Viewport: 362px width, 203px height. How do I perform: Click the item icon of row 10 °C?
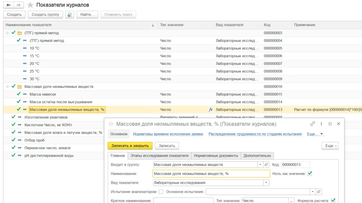point(25,48)
